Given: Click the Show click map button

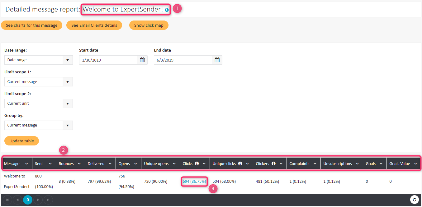Looking at the screenshot, I should [149, 25].
